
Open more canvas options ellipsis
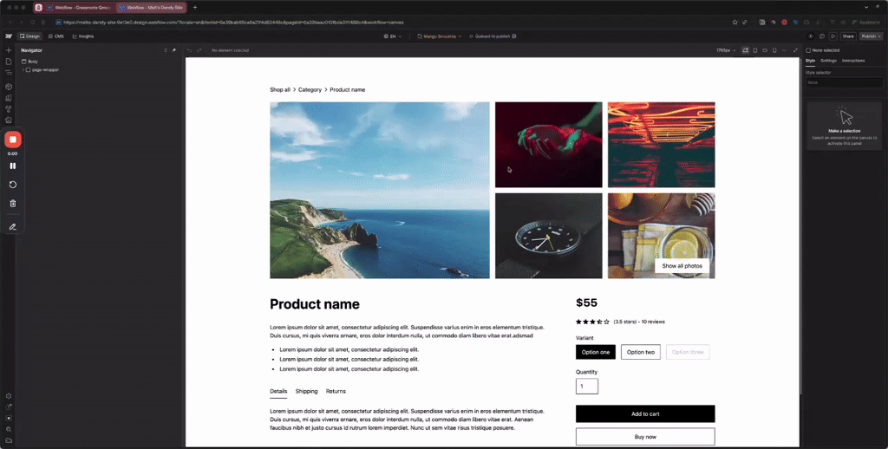[x=784, y=50]
